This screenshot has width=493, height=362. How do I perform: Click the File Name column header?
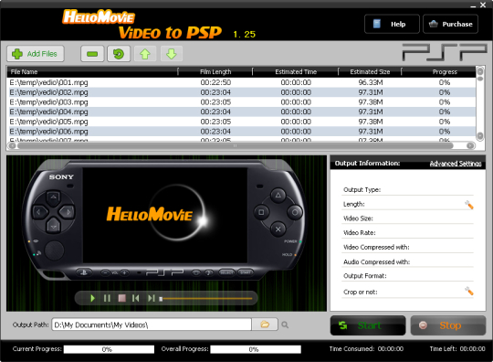click(93, 72)
